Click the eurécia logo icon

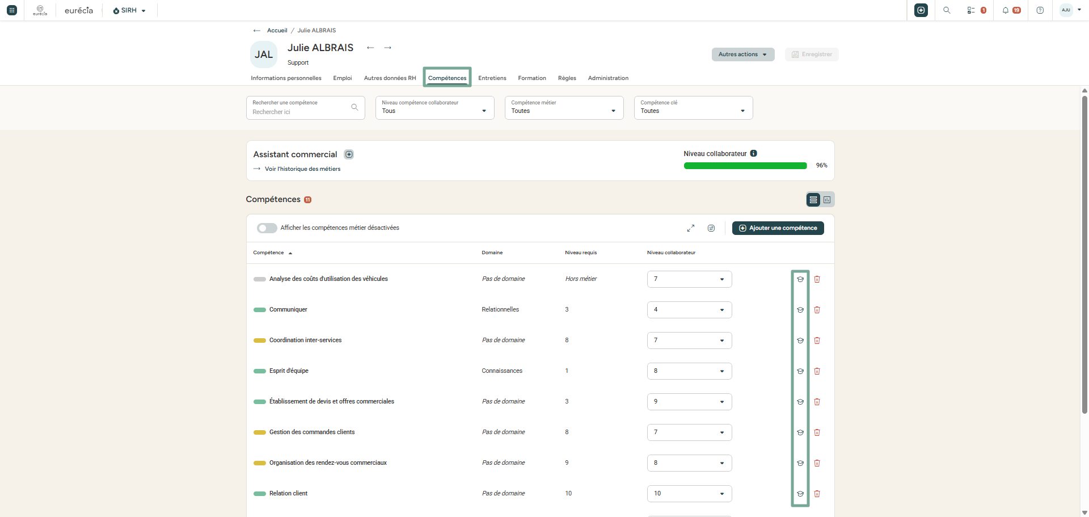40,10
